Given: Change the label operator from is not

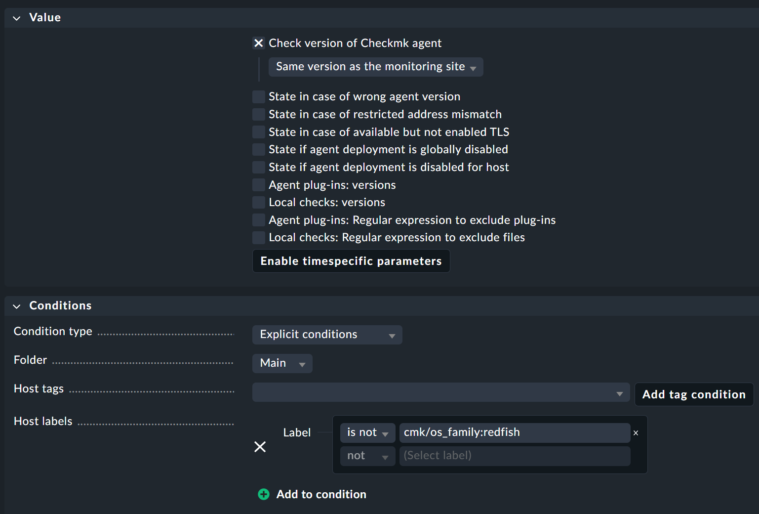Looking at the screenshot, I should [x=367, y=432].
